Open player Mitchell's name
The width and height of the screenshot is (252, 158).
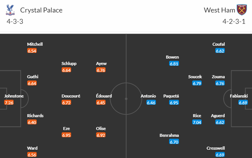pyautogui.click(x=35, y=44)
